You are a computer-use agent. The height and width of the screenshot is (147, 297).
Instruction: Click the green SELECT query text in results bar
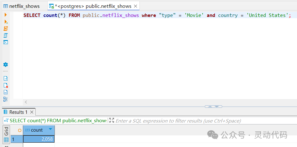click(58, 121)
